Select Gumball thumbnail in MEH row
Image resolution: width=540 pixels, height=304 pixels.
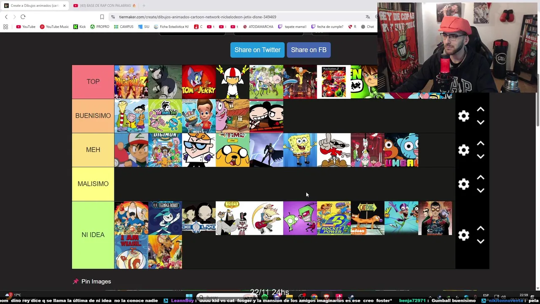point(401,150)
